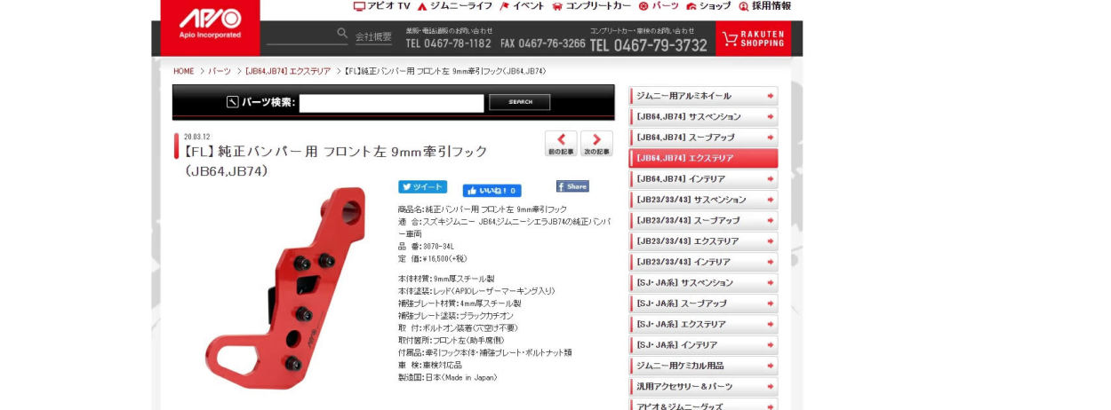Open [JB23/33/43] エクステリア category

pyautogui.click(x=703, y=241)
